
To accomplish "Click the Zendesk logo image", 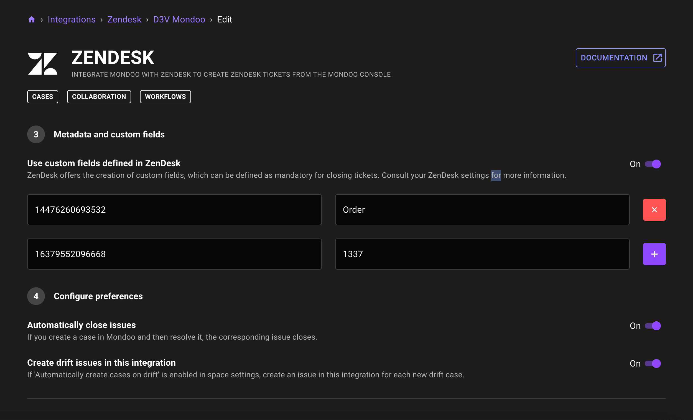I will click(x=43, y=63).
